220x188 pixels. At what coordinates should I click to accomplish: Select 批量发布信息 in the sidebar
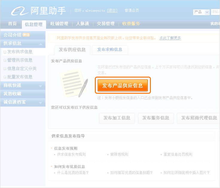(20, 77)
